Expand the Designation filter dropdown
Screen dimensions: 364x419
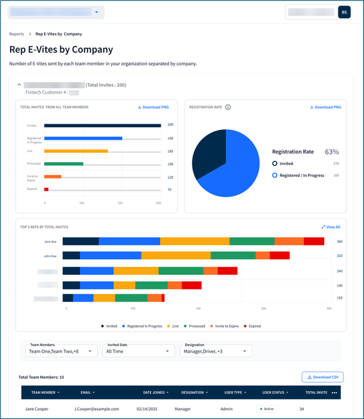216,351
